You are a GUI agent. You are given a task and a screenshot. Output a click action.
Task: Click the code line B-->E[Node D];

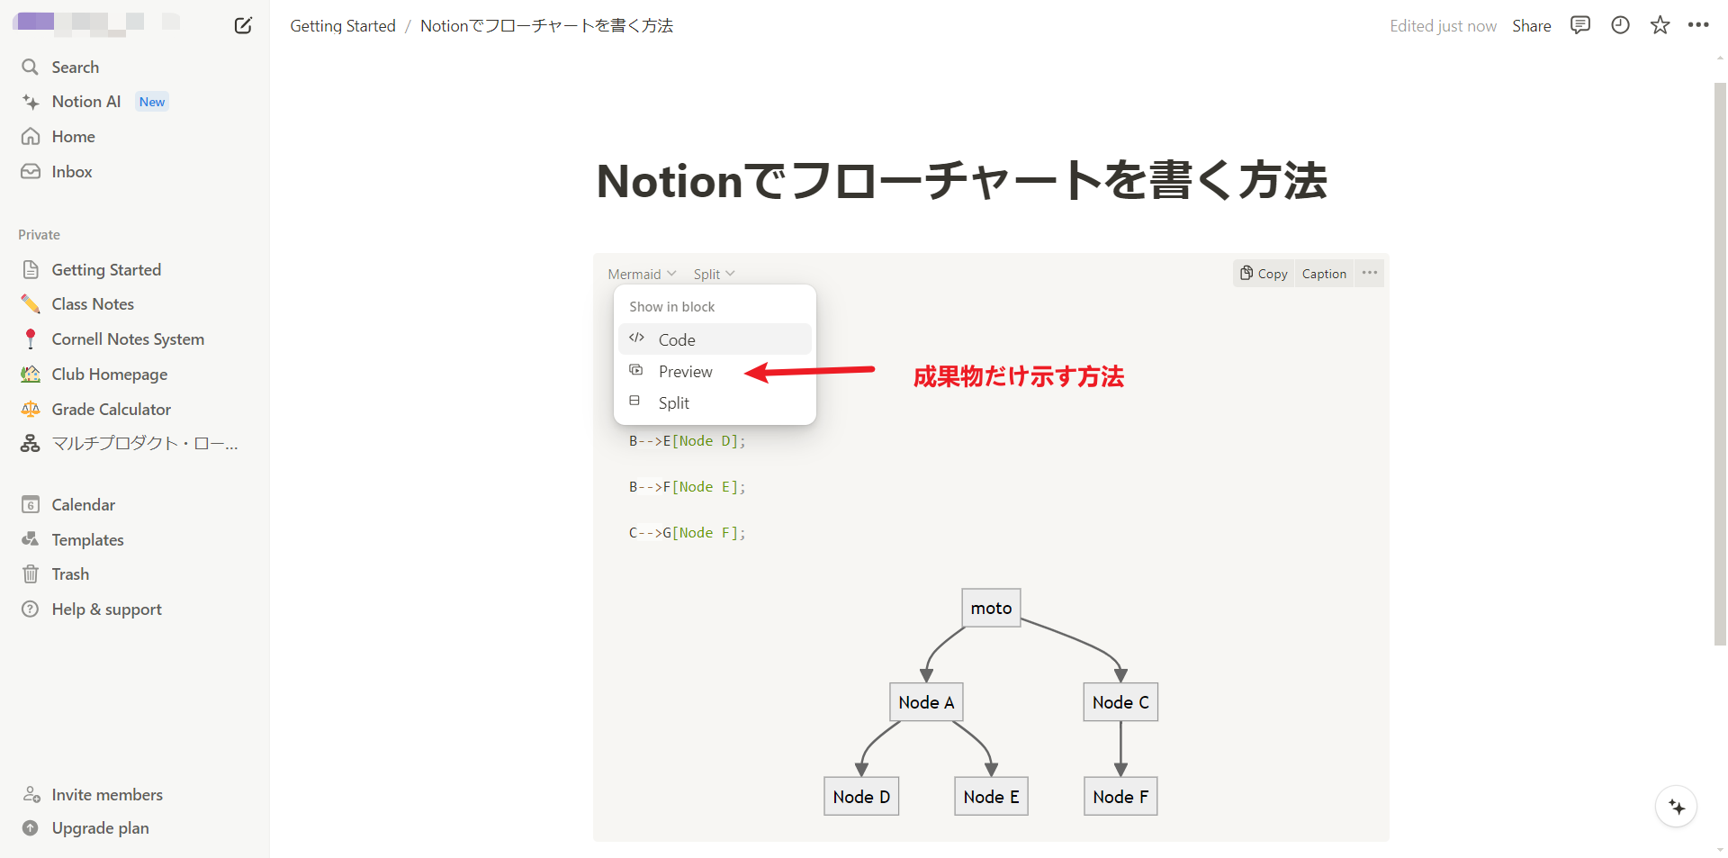click(x=687, y=441)
